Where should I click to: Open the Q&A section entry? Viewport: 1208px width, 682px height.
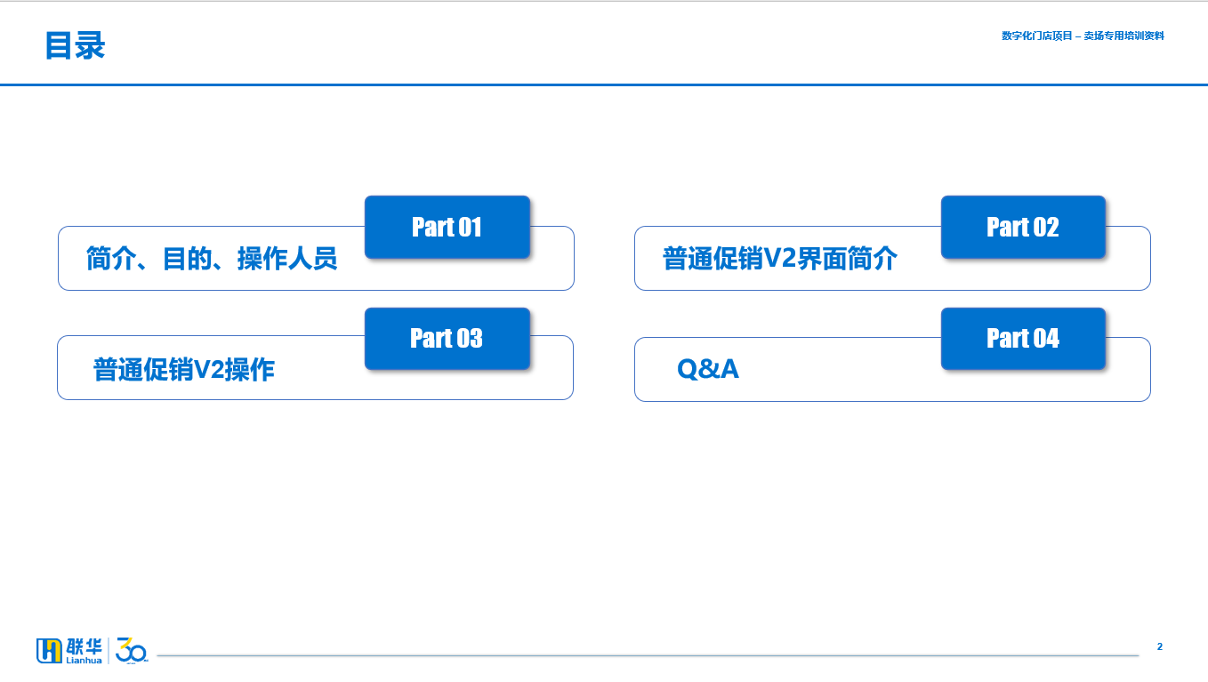tap(708, 368)
